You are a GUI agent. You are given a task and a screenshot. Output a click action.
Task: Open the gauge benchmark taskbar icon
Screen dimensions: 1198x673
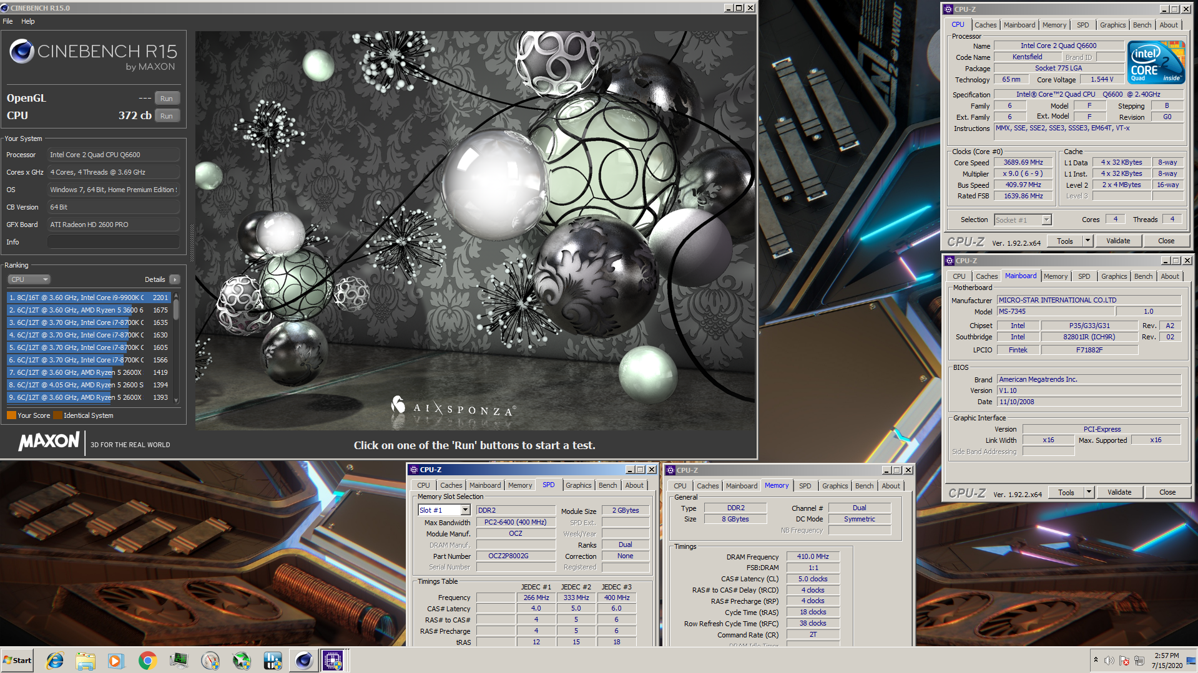[210, 661]
